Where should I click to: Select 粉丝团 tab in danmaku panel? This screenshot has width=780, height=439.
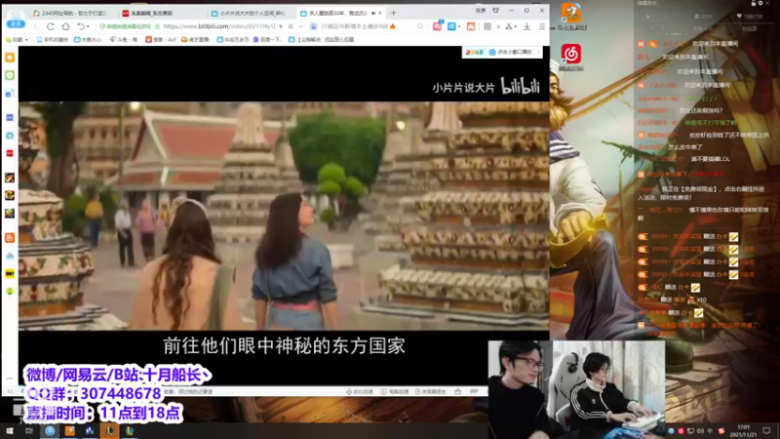[x=750, y=29]
